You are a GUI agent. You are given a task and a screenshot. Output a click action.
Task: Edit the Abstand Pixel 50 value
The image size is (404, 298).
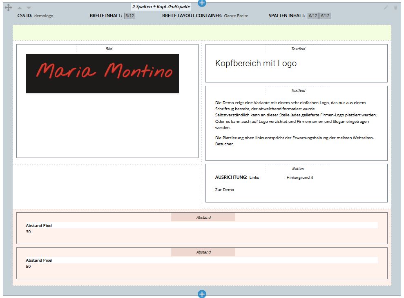pos(28,266)
